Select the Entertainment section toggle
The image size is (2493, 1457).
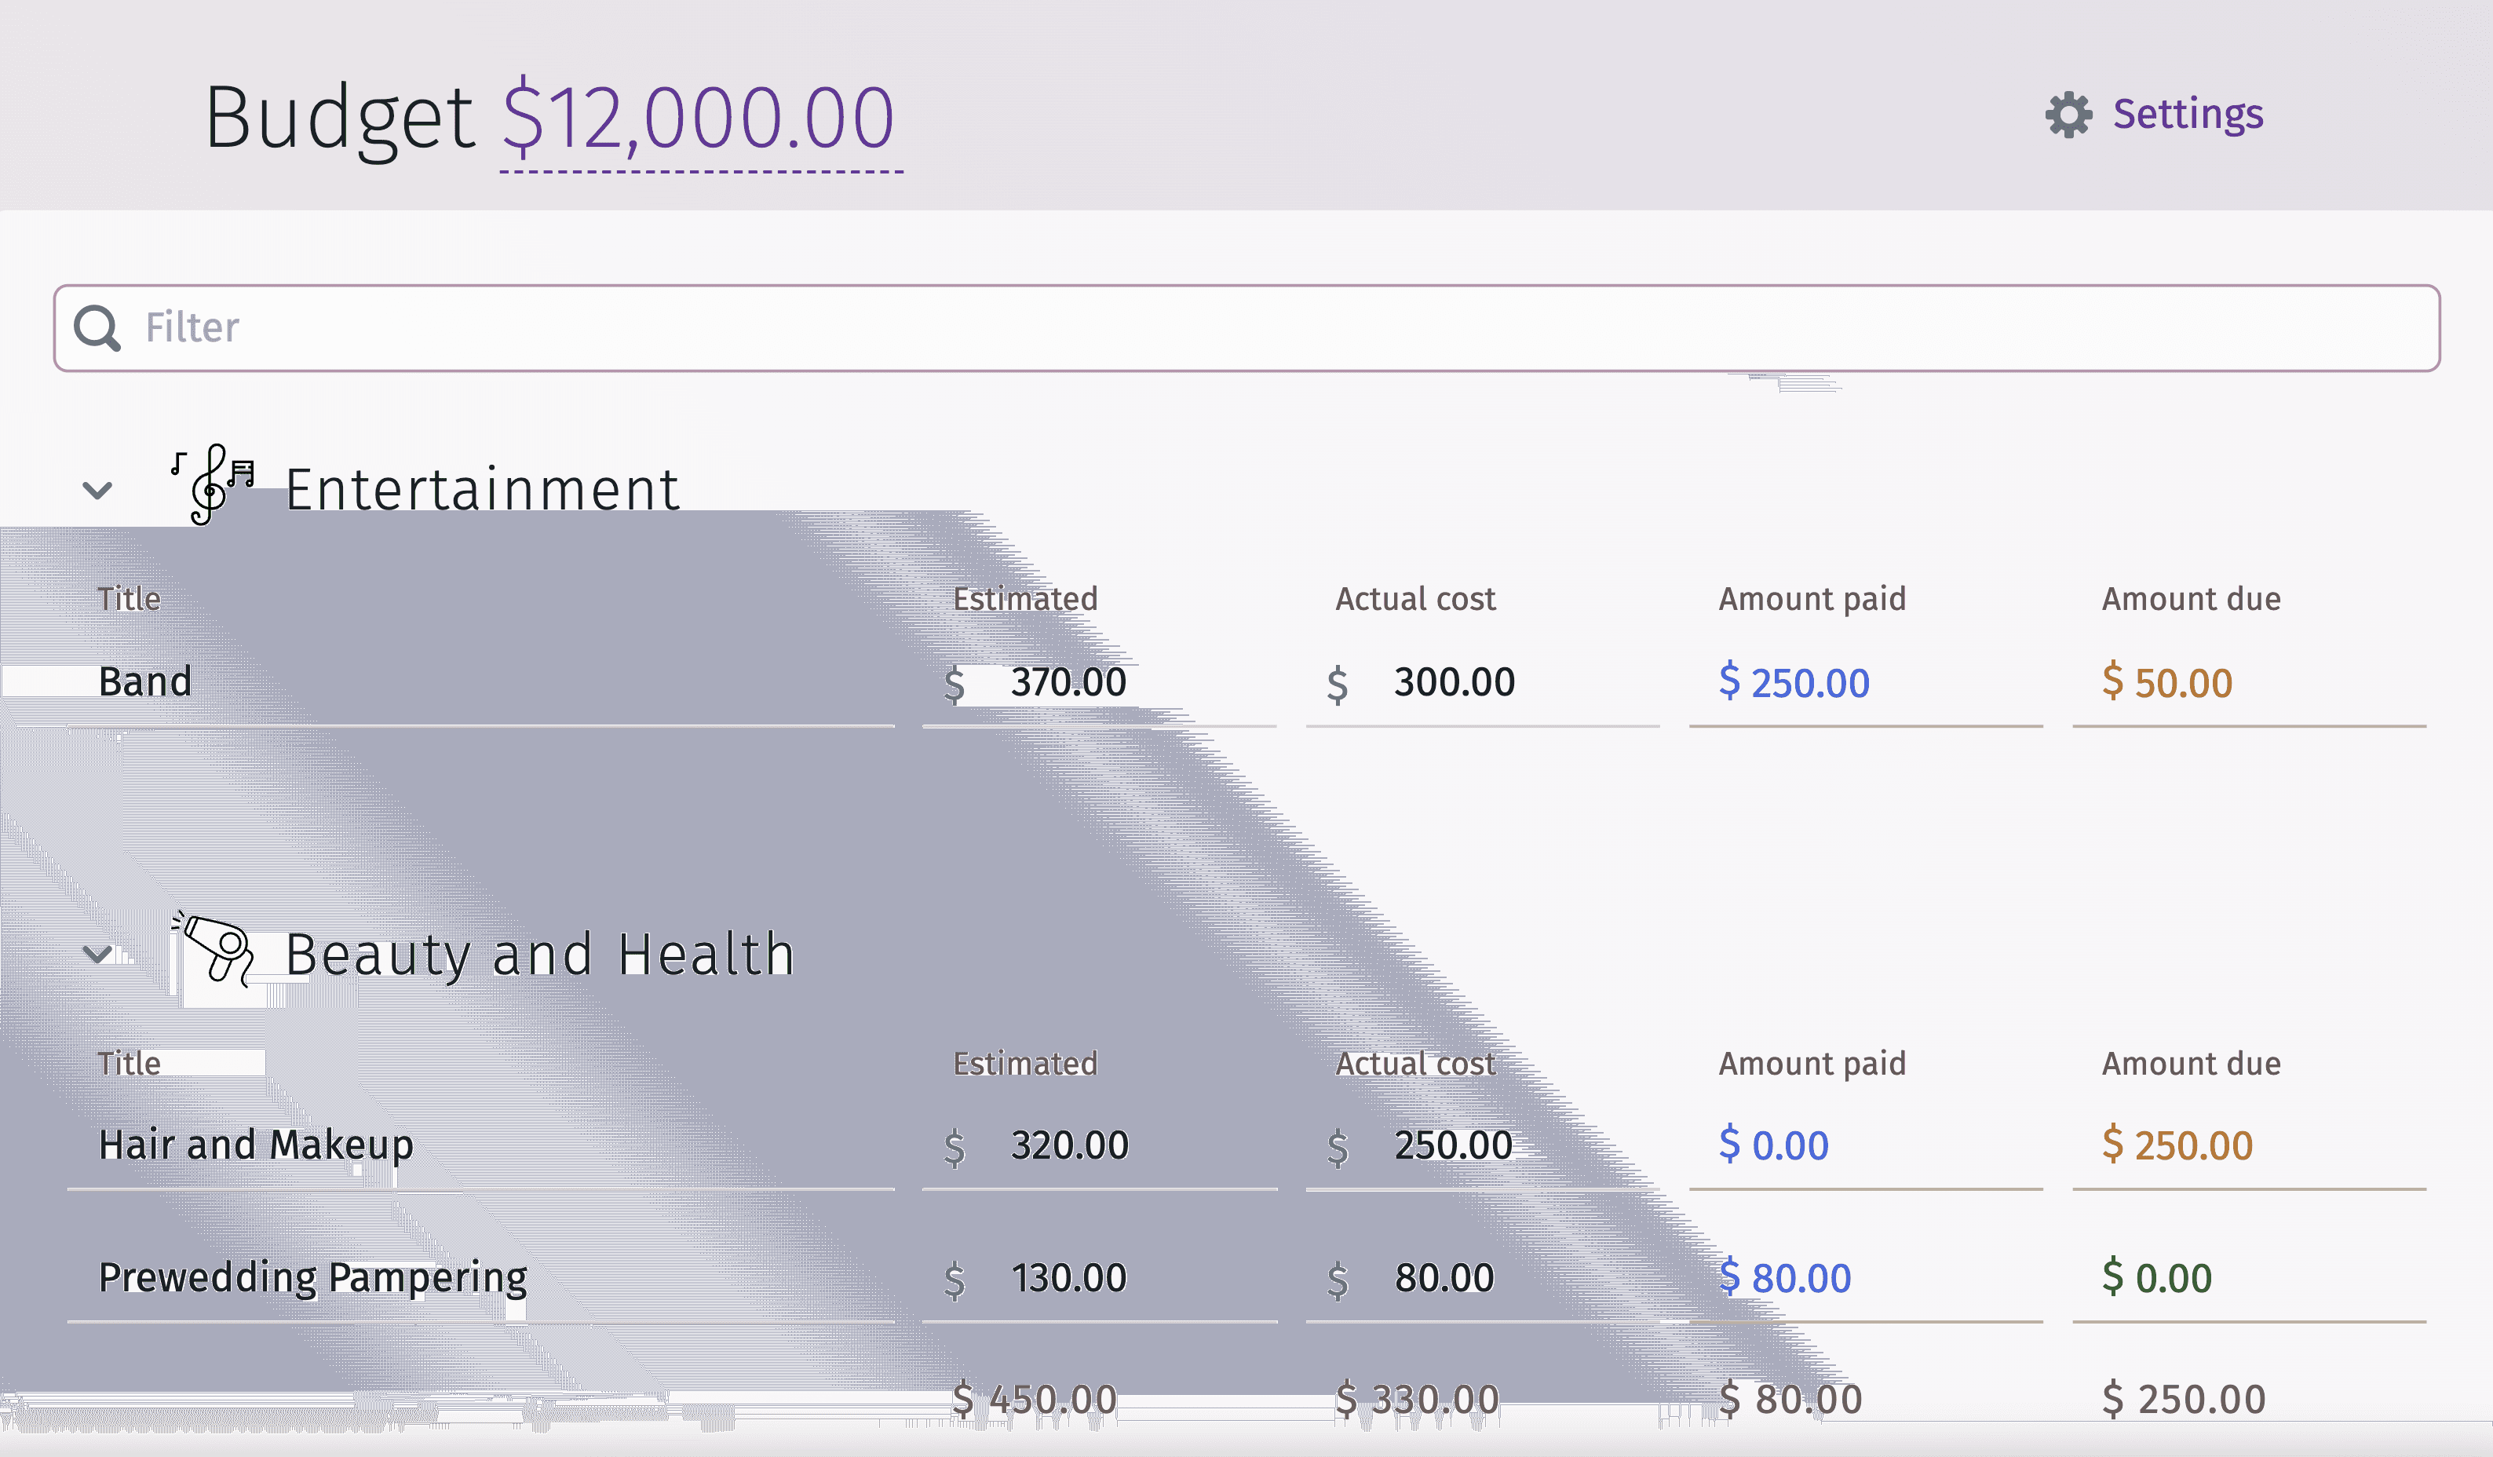click(x=97, y=489)
